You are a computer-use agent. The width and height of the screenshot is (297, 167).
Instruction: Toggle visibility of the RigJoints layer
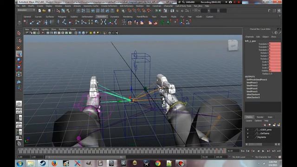pyautogui.click(x=247, y=137)
